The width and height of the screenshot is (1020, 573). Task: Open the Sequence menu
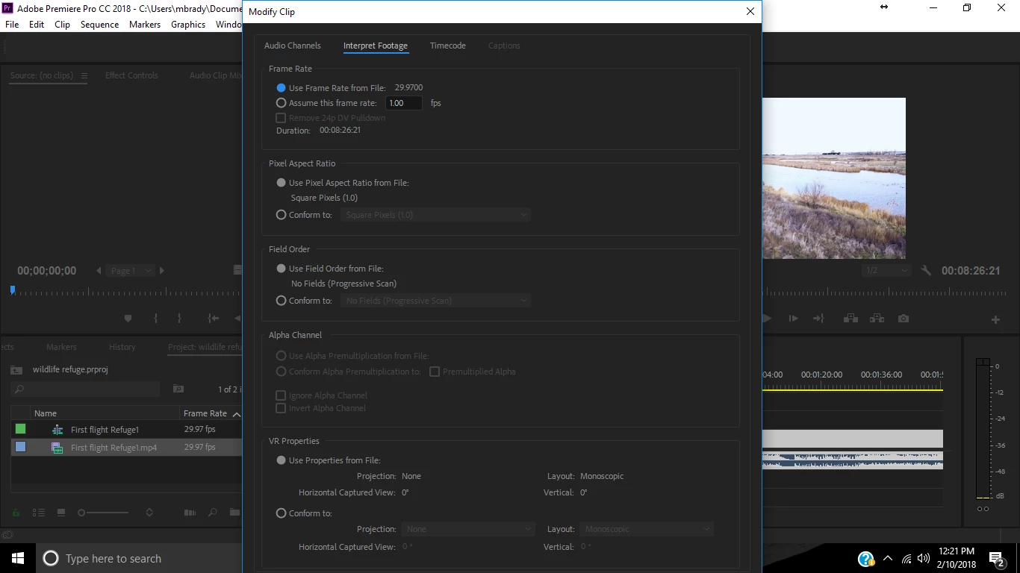[x=99, y=24]
